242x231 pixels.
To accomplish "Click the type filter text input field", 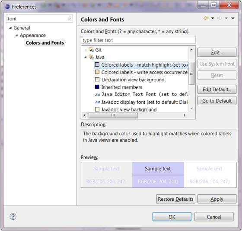I will [x=138, y=40].
